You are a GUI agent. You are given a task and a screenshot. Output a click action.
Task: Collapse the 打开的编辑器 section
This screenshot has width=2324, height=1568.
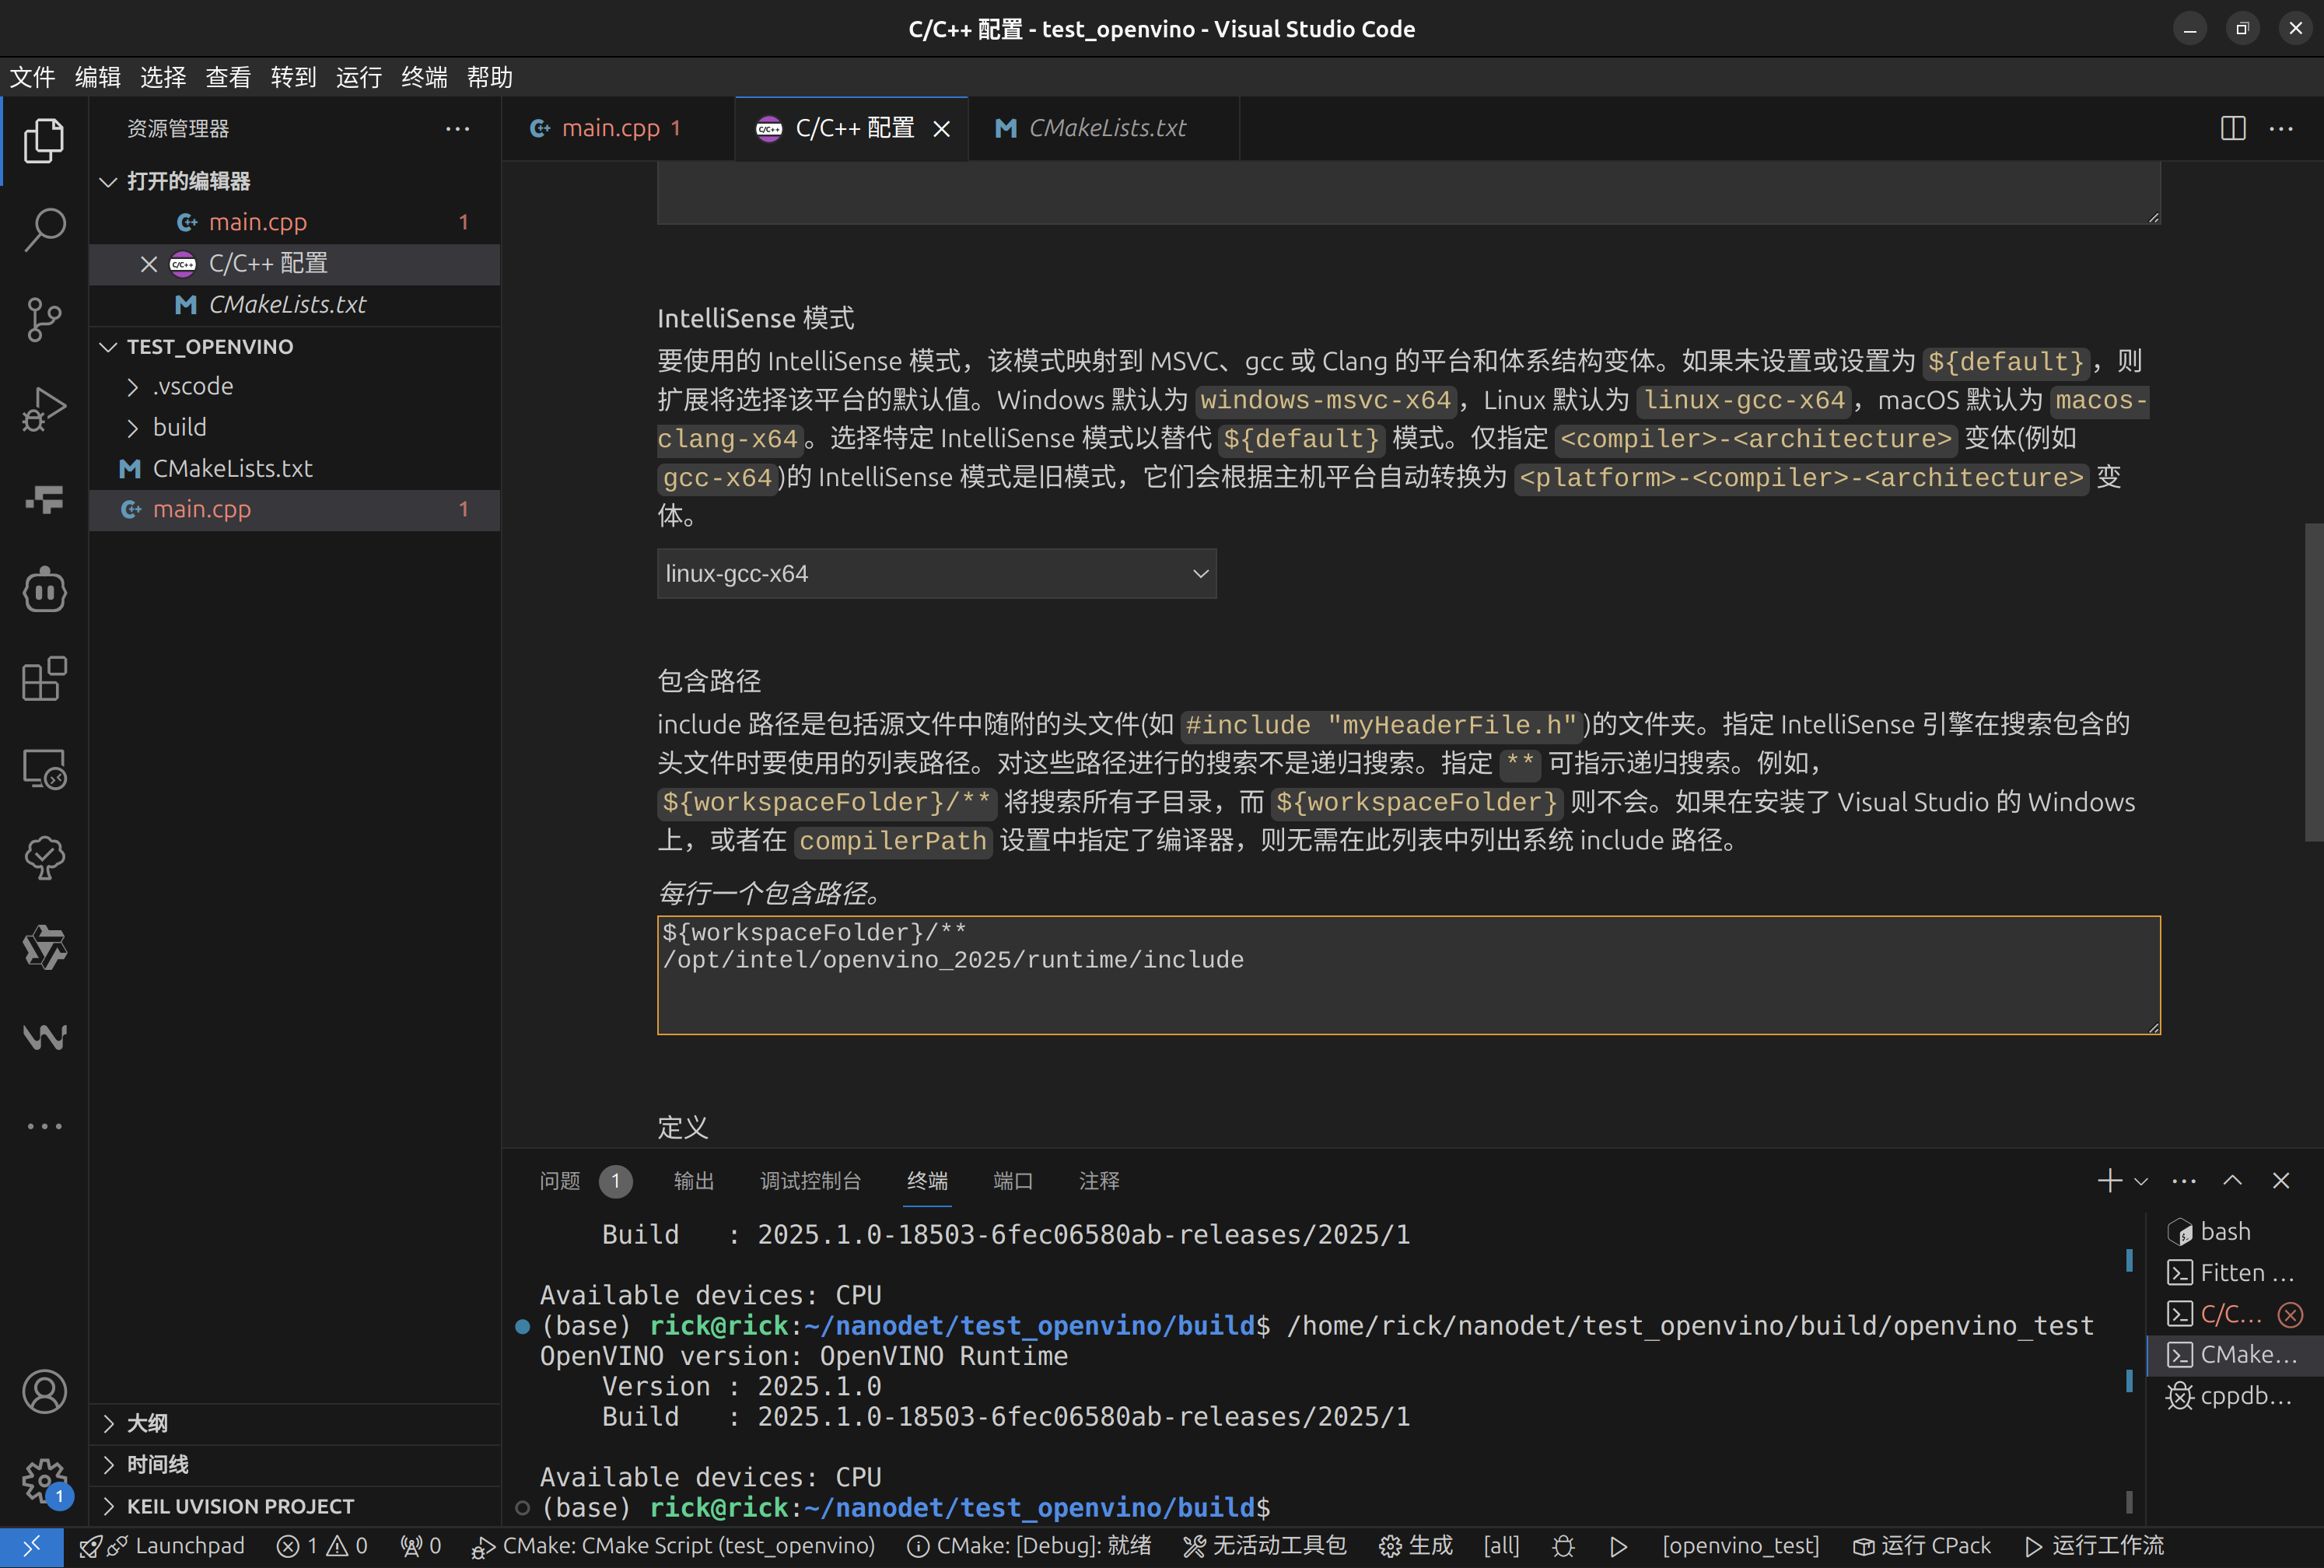coord(295,181)
